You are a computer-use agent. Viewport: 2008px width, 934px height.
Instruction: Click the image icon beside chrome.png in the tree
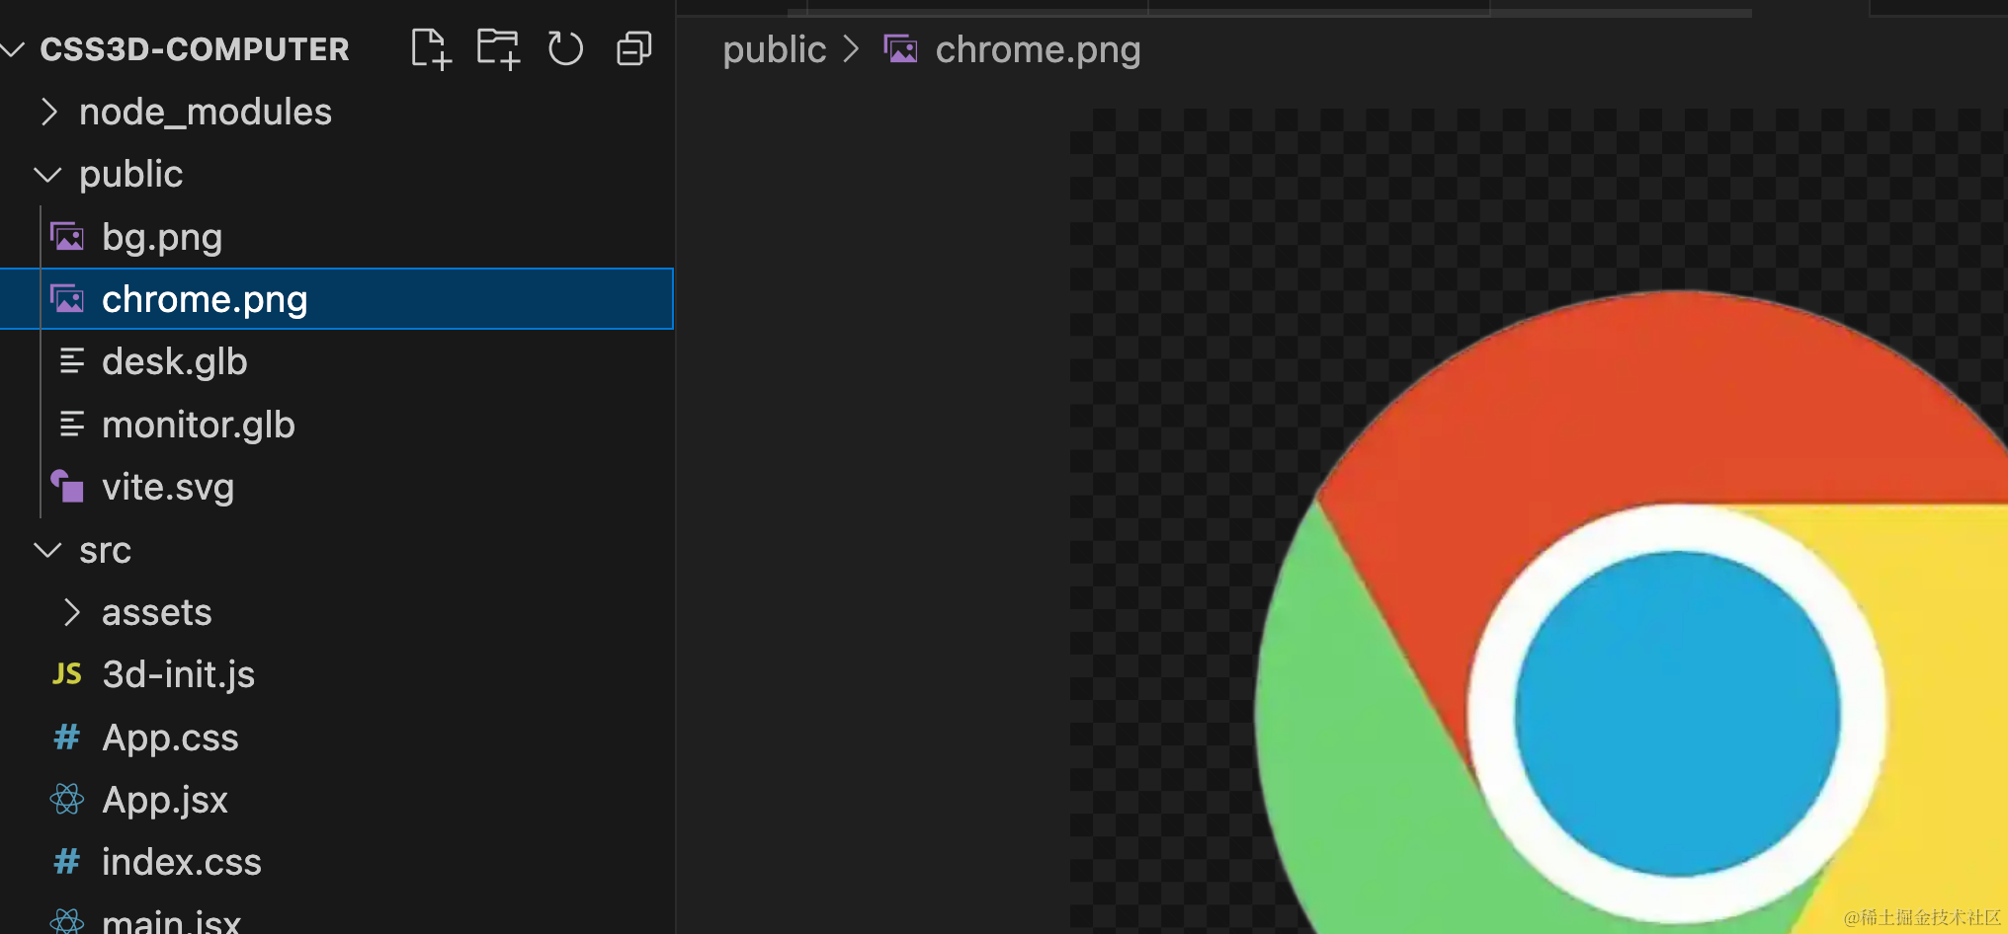click(x=67, y=299)
